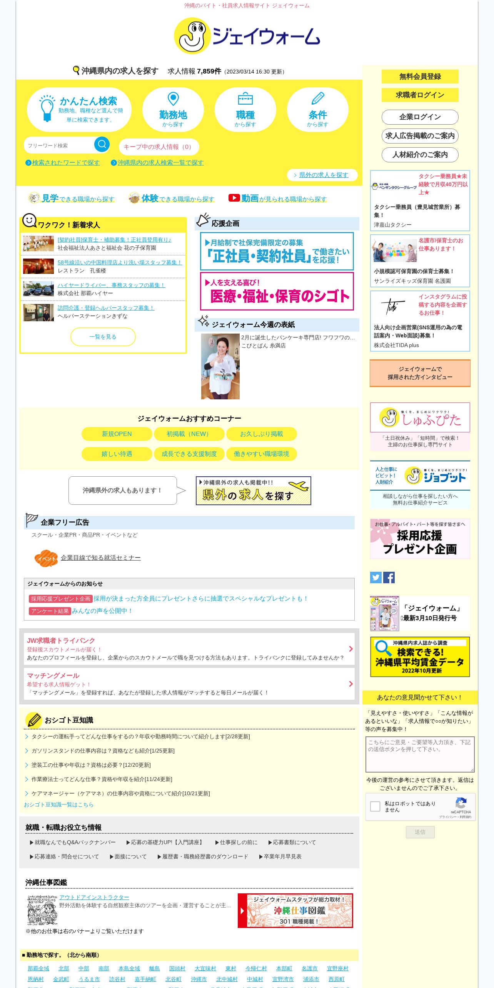The image size is (494, 988).
Task: Select the 新規OPEN category pill
Action: (x=117, y=434)
